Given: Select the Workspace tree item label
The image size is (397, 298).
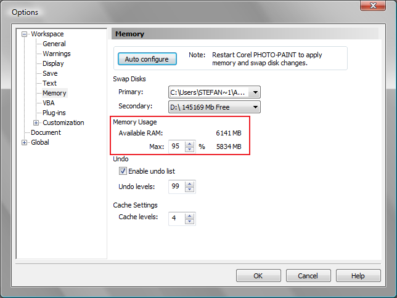Looking at the screenshot, I should 47,34.
